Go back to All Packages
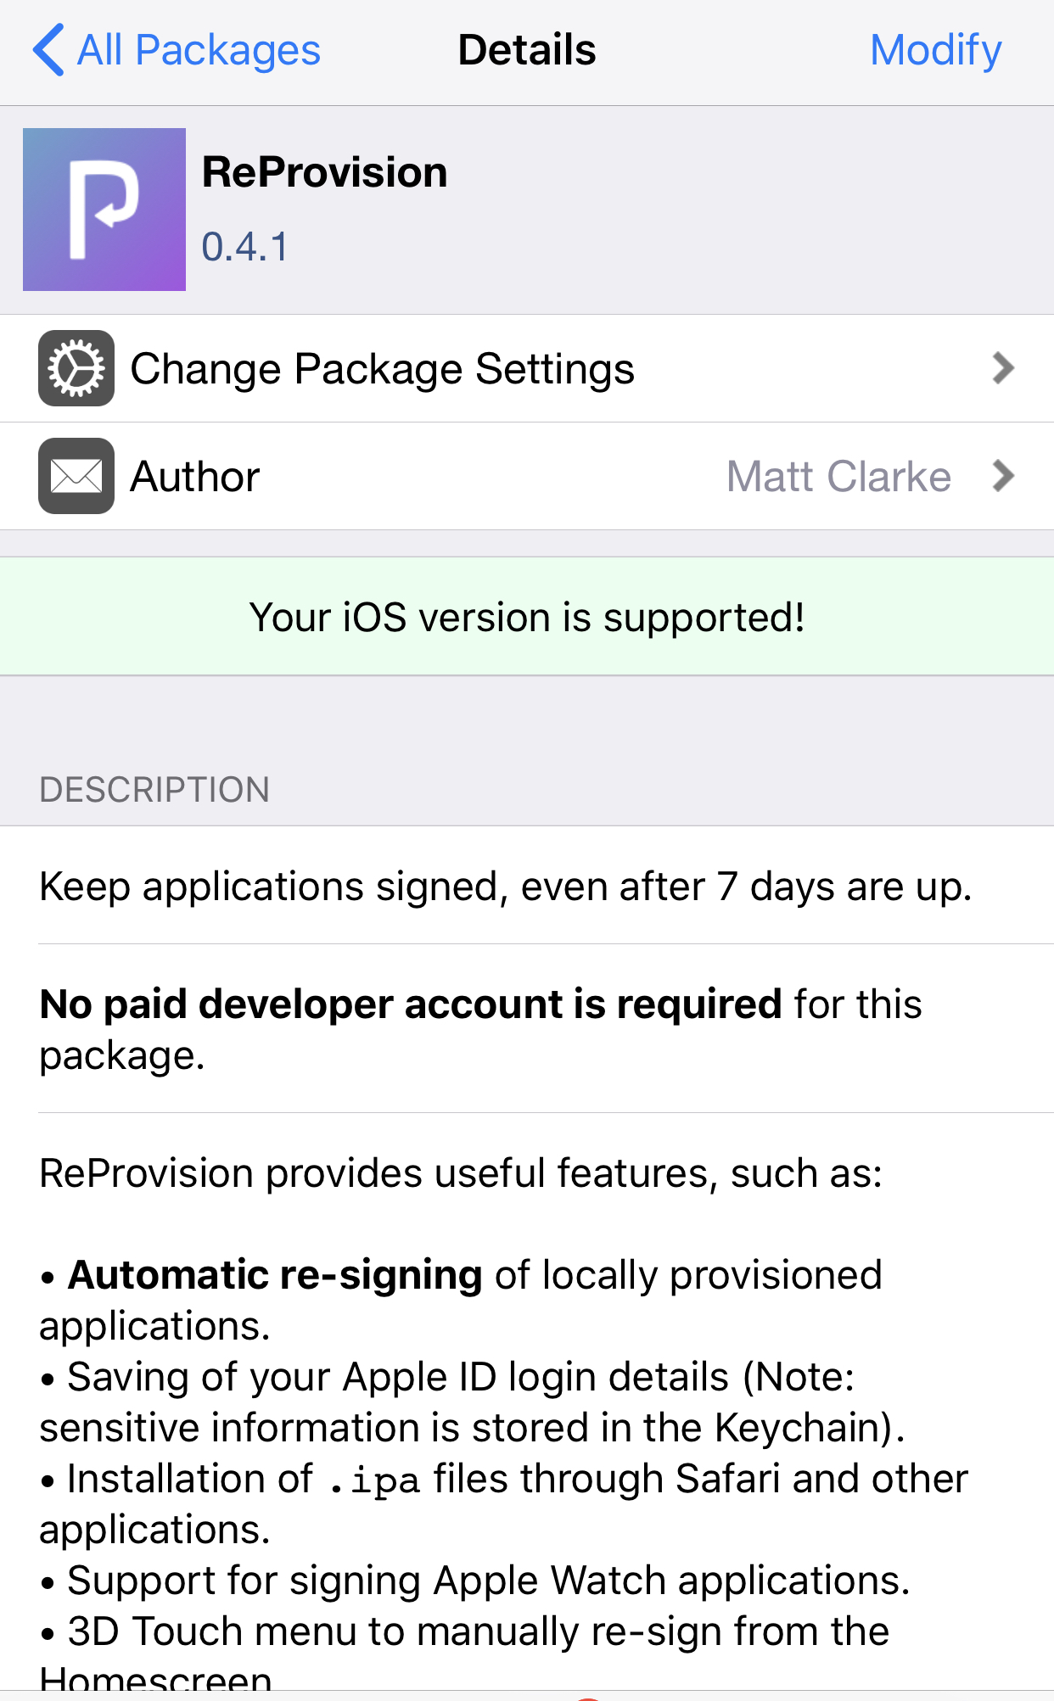 tap(177, 50)
